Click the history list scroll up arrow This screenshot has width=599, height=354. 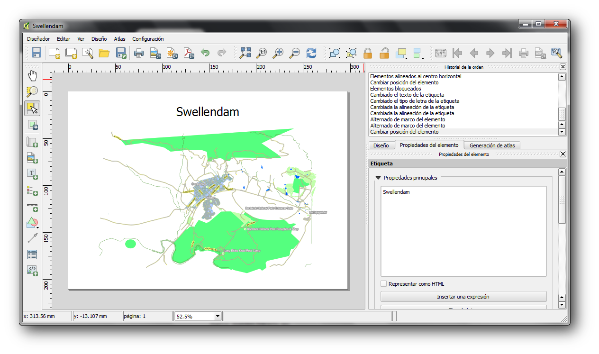[x=562, y=77]
